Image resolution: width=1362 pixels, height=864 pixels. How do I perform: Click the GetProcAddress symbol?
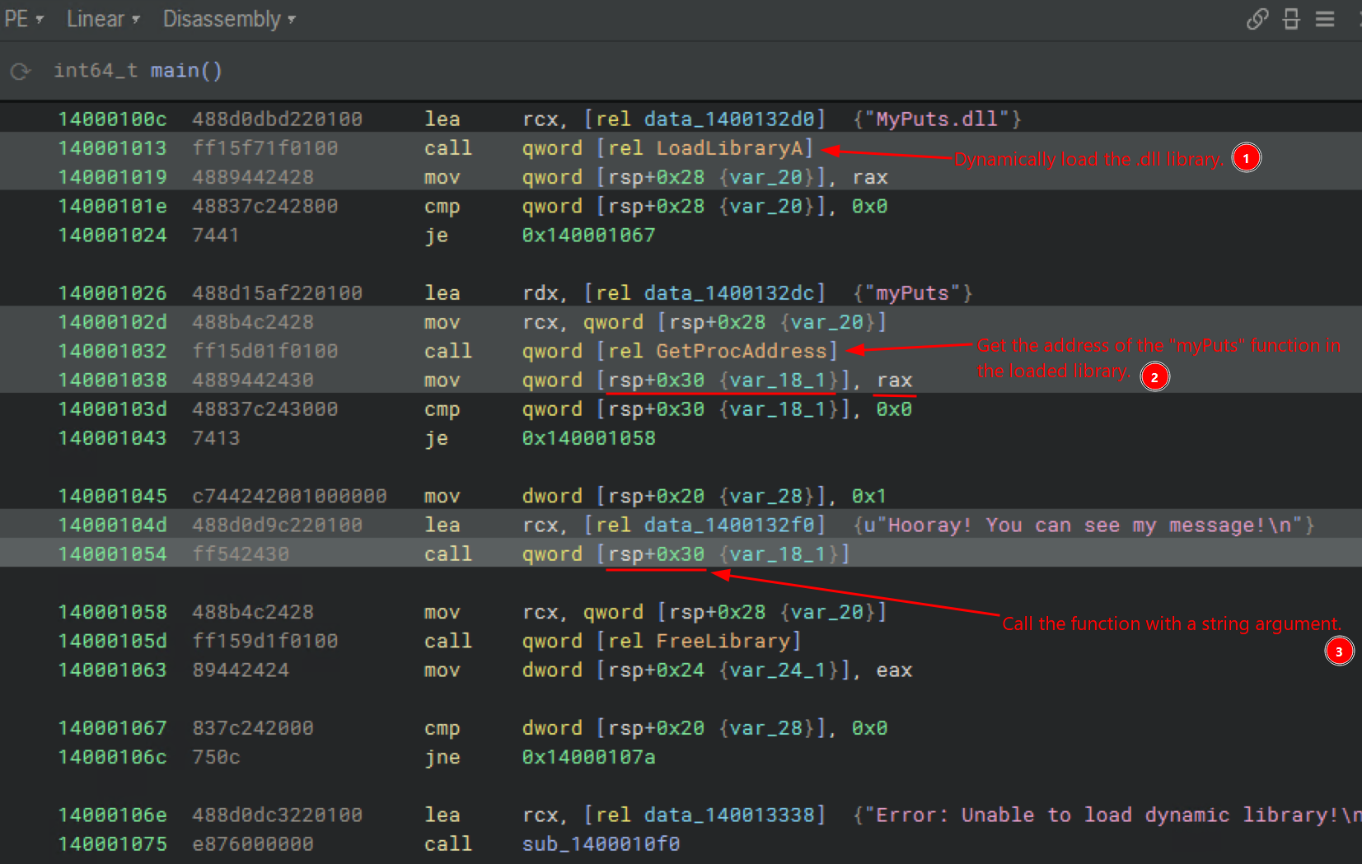[741, 351]
